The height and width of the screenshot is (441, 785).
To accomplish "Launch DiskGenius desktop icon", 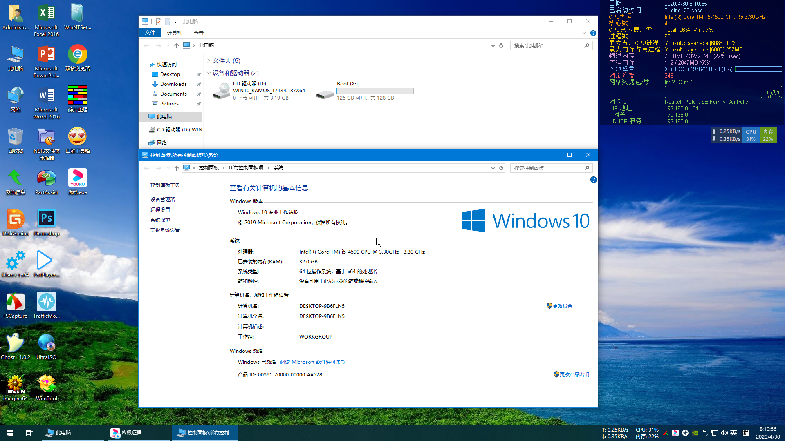I will tap(16, 223).
